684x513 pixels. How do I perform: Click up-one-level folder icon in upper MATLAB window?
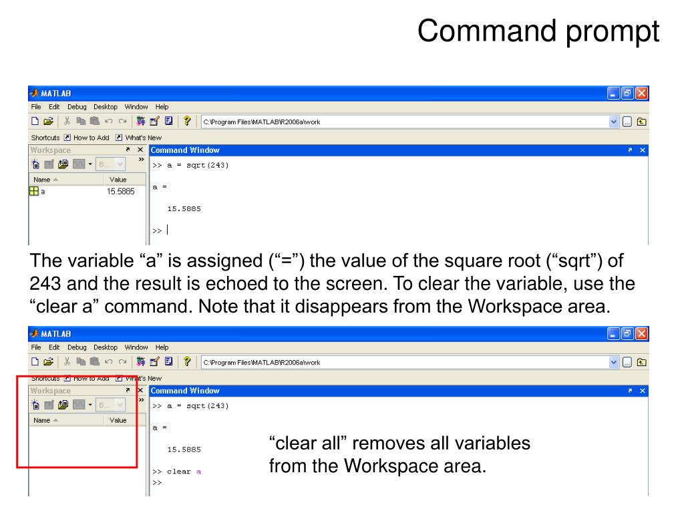(642, 122)
